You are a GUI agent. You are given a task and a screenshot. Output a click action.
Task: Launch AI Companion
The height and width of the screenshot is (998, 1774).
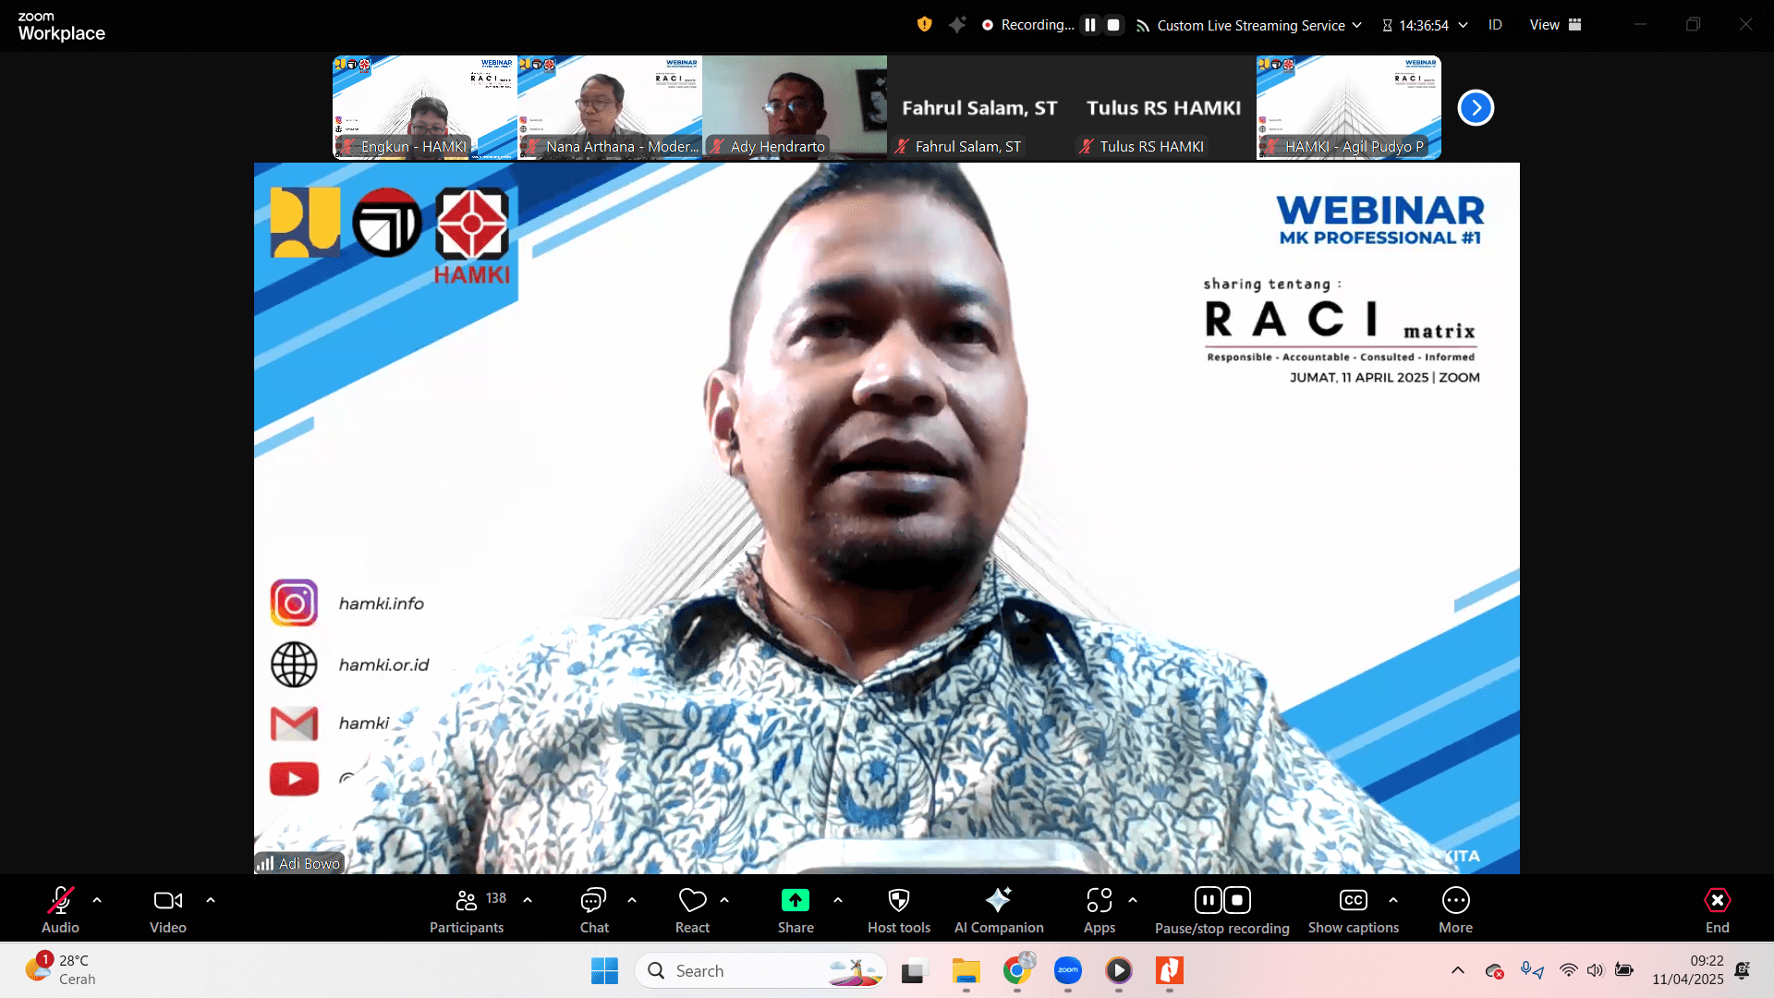(998, 901)
